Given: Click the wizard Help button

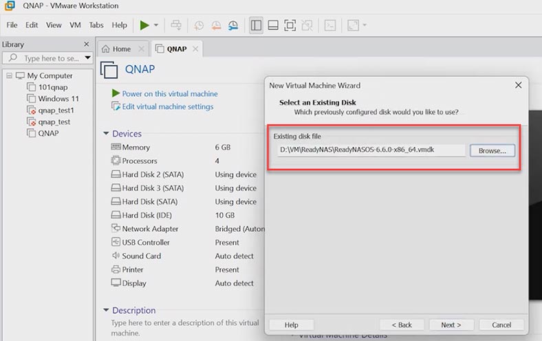Looking at the screenshot, I should click(292, 325).
